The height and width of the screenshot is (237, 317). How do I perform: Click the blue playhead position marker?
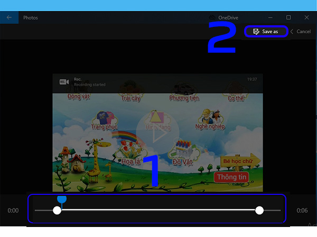tap(62, 199)
